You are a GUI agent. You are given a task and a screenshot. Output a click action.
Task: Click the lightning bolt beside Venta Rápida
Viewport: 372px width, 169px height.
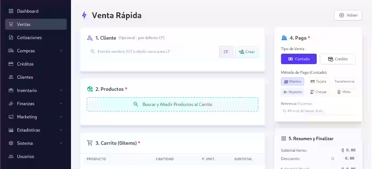tap(84, 15)
